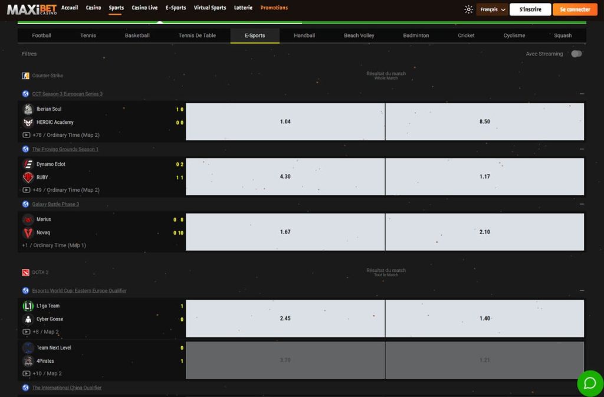The image size is (604, 397).
Task: Click the Counter-Strike game icon
Action: coord(25,76)
